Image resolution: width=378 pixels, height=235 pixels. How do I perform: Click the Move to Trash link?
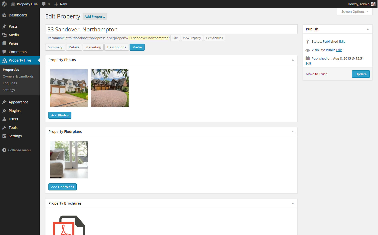317,74
